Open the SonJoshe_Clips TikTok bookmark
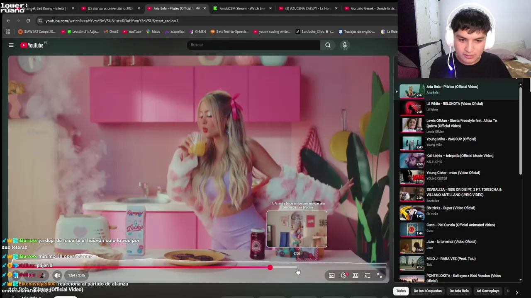This screenshot has height=298, width=531. 314,31
